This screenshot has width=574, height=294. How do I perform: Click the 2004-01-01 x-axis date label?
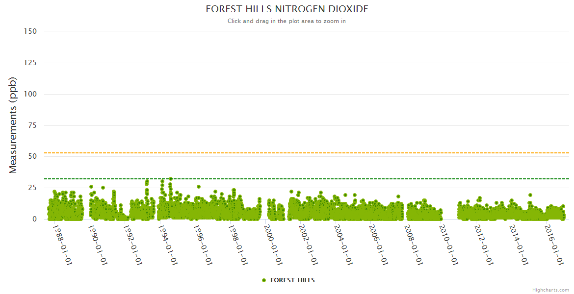(342, 245)
